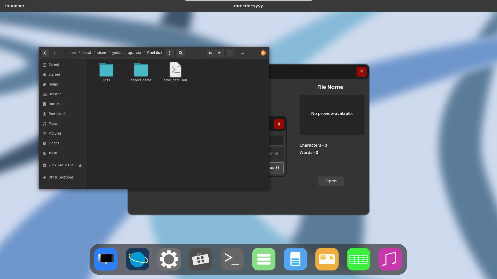This screenshot has width=497, height=279.
Task: Click the text input in small dialog
Action: (276, 141)
